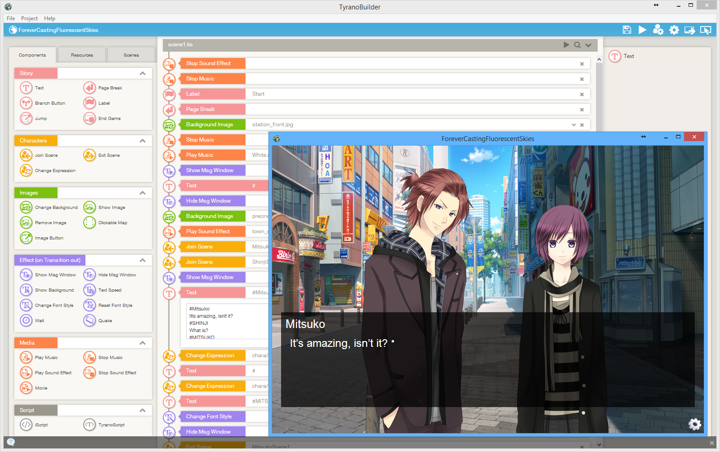720x452 pixels.
Task: Open search with the magnifier icon
Action: [x=577, y=44]
